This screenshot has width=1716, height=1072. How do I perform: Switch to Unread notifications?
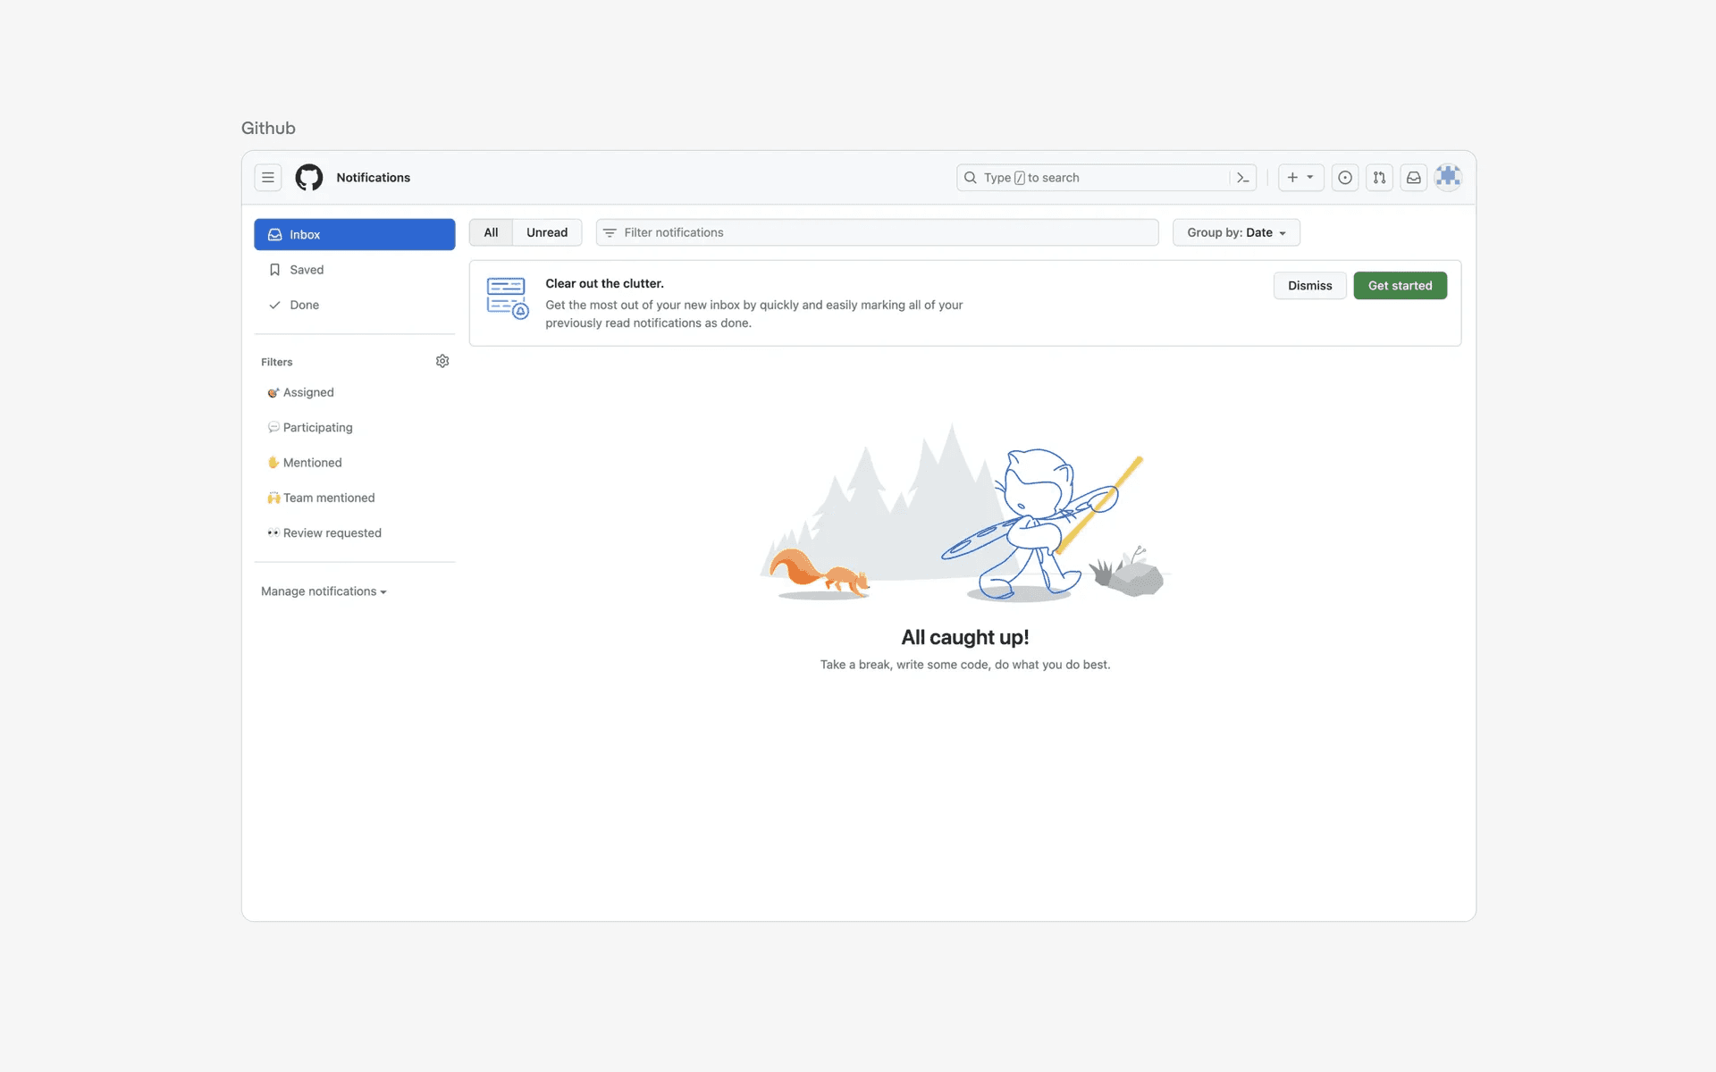546,232
